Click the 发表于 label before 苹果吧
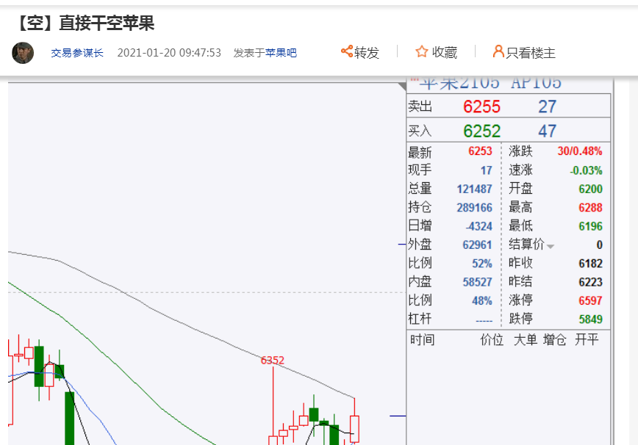This screenshot has width=638, height=445. coord(249,53)
